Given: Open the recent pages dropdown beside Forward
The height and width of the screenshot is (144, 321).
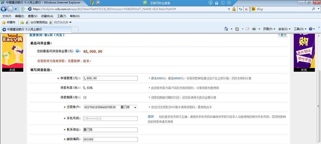Looking at the screenshot, I should click(x=16, y=9).
